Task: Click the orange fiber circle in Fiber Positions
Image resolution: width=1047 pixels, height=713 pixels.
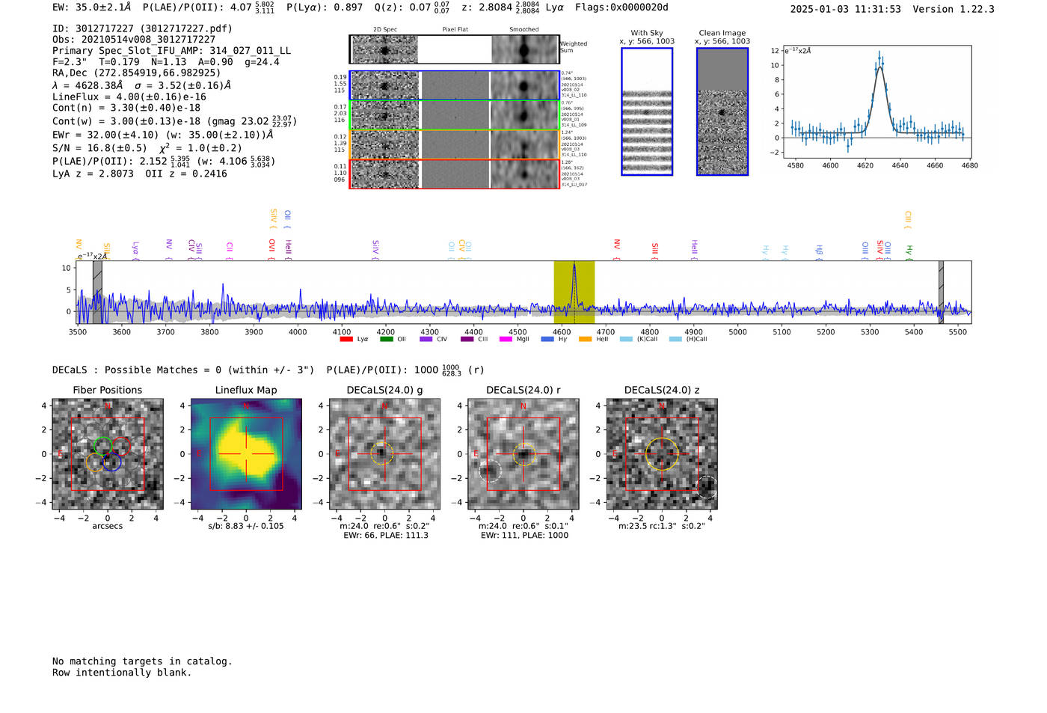Action: click(x=94, y=462)
